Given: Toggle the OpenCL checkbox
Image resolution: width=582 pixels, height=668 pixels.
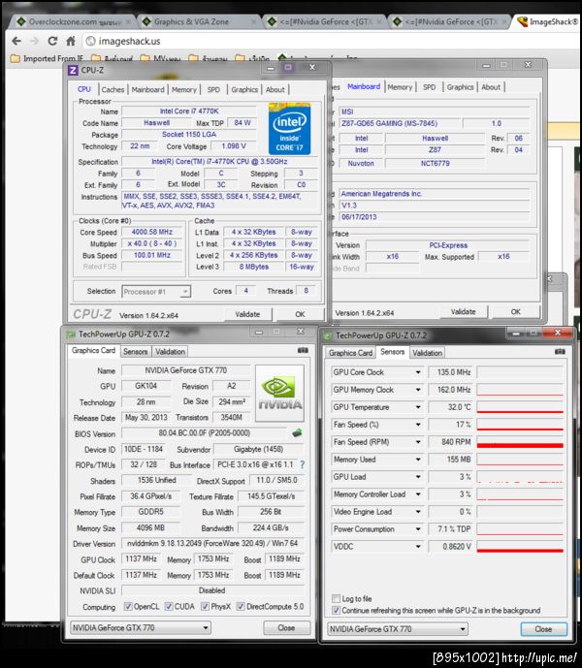Looking at the screenshot, I should (127, 606).
